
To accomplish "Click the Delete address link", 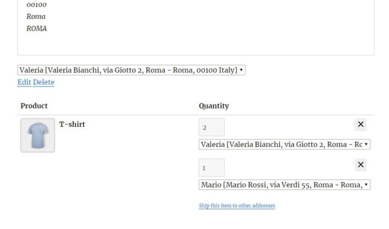I will click(x=44, y=82).
